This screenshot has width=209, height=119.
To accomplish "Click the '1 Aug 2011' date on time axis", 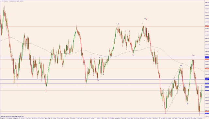I will (2, 118).
